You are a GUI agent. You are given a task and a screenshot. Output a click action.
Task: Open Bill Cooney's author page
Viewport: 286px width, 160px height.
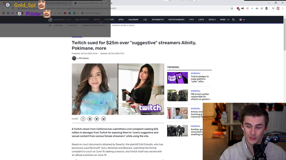pos(84,58)
